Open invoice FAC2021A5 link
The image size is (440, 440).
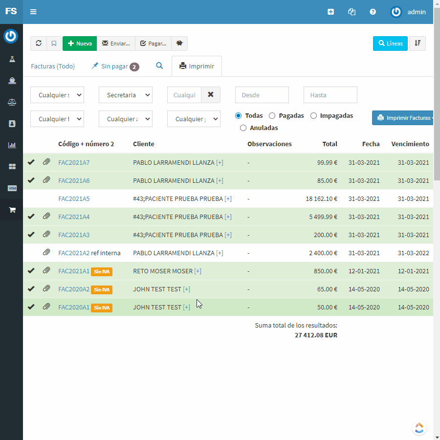[74, 199]
